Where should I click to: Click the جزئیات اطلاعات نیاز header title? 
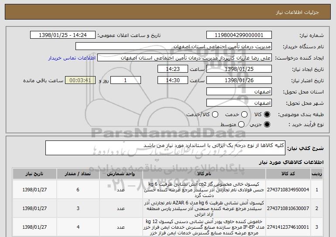pos(297,12)
